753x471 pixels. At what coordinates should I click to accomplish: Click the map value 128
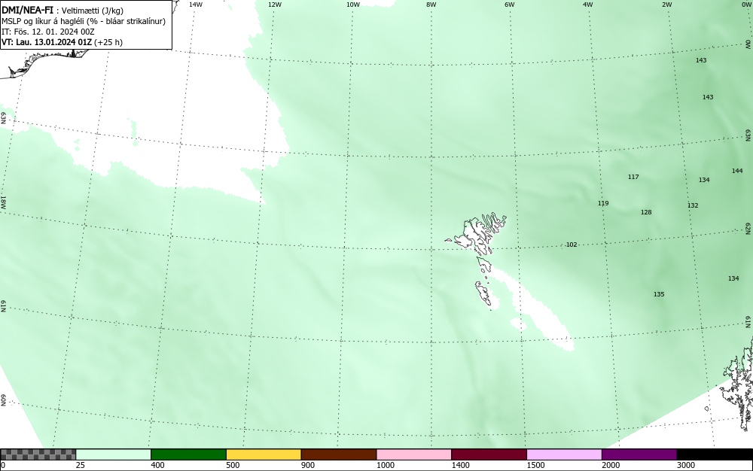point(646,212)
